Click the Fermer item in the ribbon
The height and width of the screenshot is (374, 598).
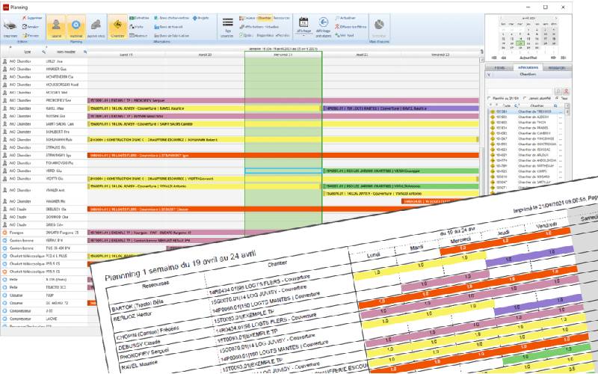pos(30,35)
